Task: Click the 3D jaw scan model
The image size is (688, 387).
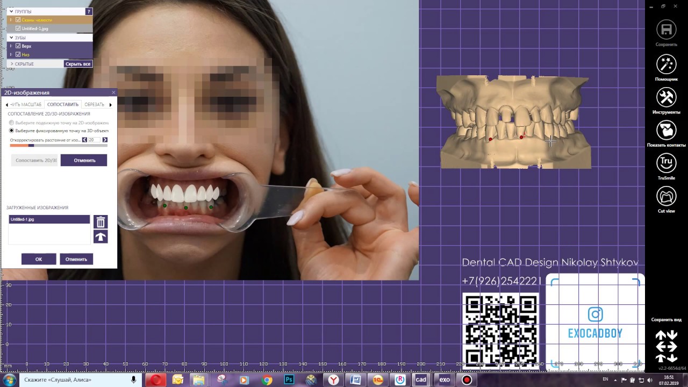Action: [x=514, y=123]
